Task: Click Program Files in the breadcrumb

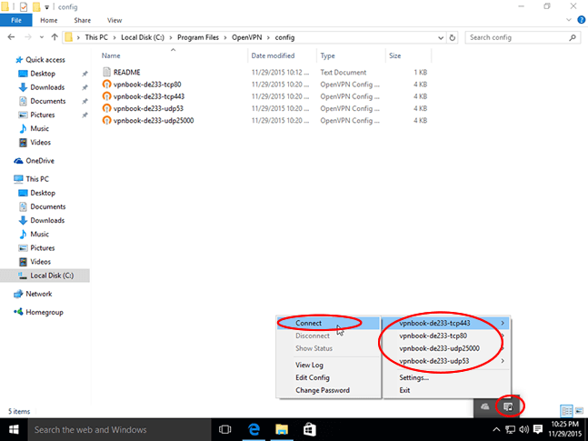Action: click(x=198, y=37)
